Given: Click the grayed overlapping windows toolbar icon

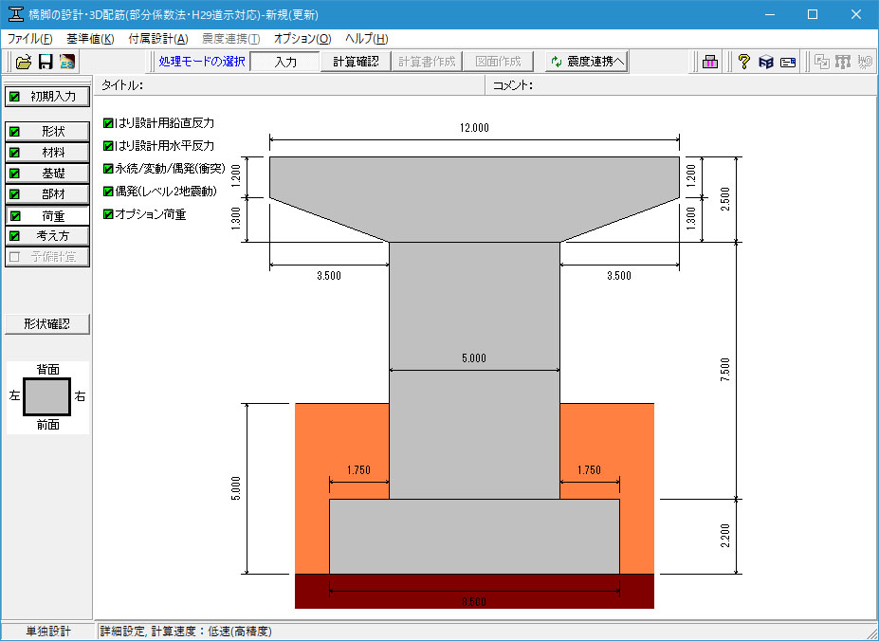Looking at the screenshot, I should click(822, 62).
